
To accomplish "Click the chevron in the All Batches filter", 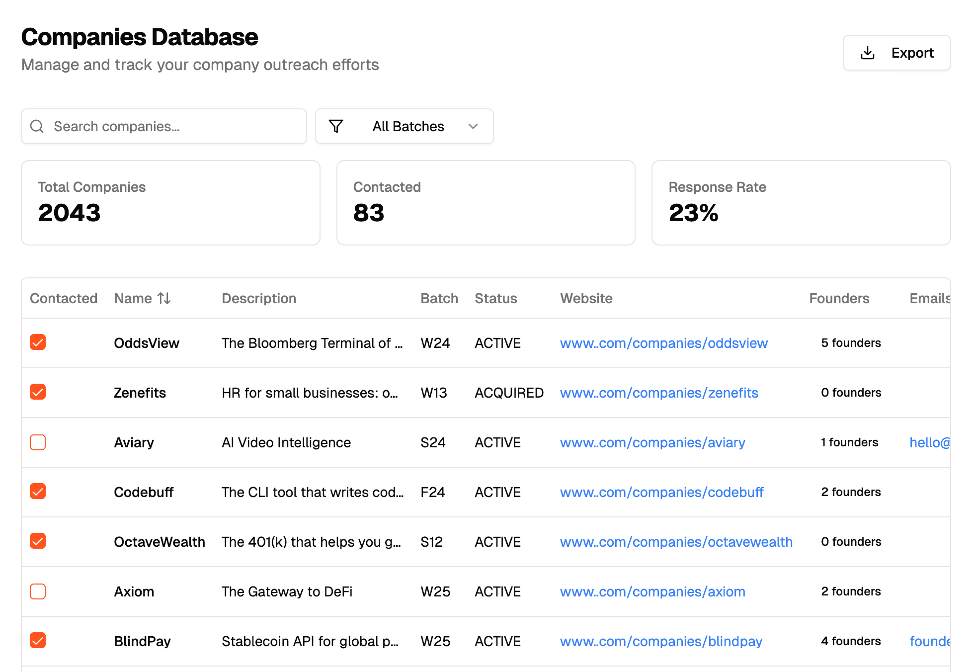I will (473, 126).
